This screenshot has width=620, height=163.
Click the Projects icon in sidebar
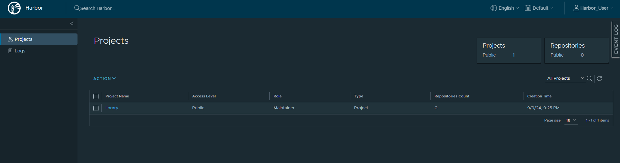(10, 39)
